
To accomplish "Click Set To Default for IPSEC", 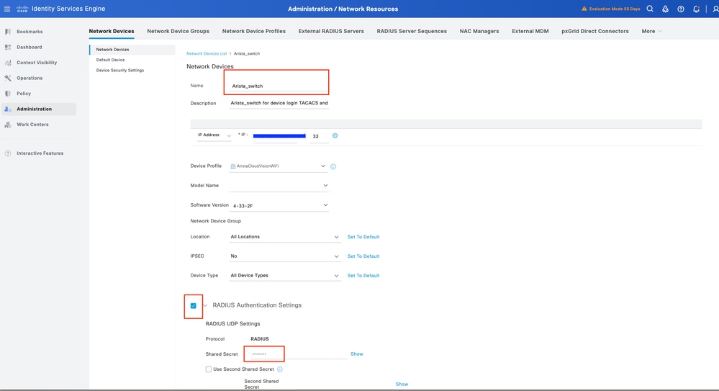I will [x=363, y=256].
